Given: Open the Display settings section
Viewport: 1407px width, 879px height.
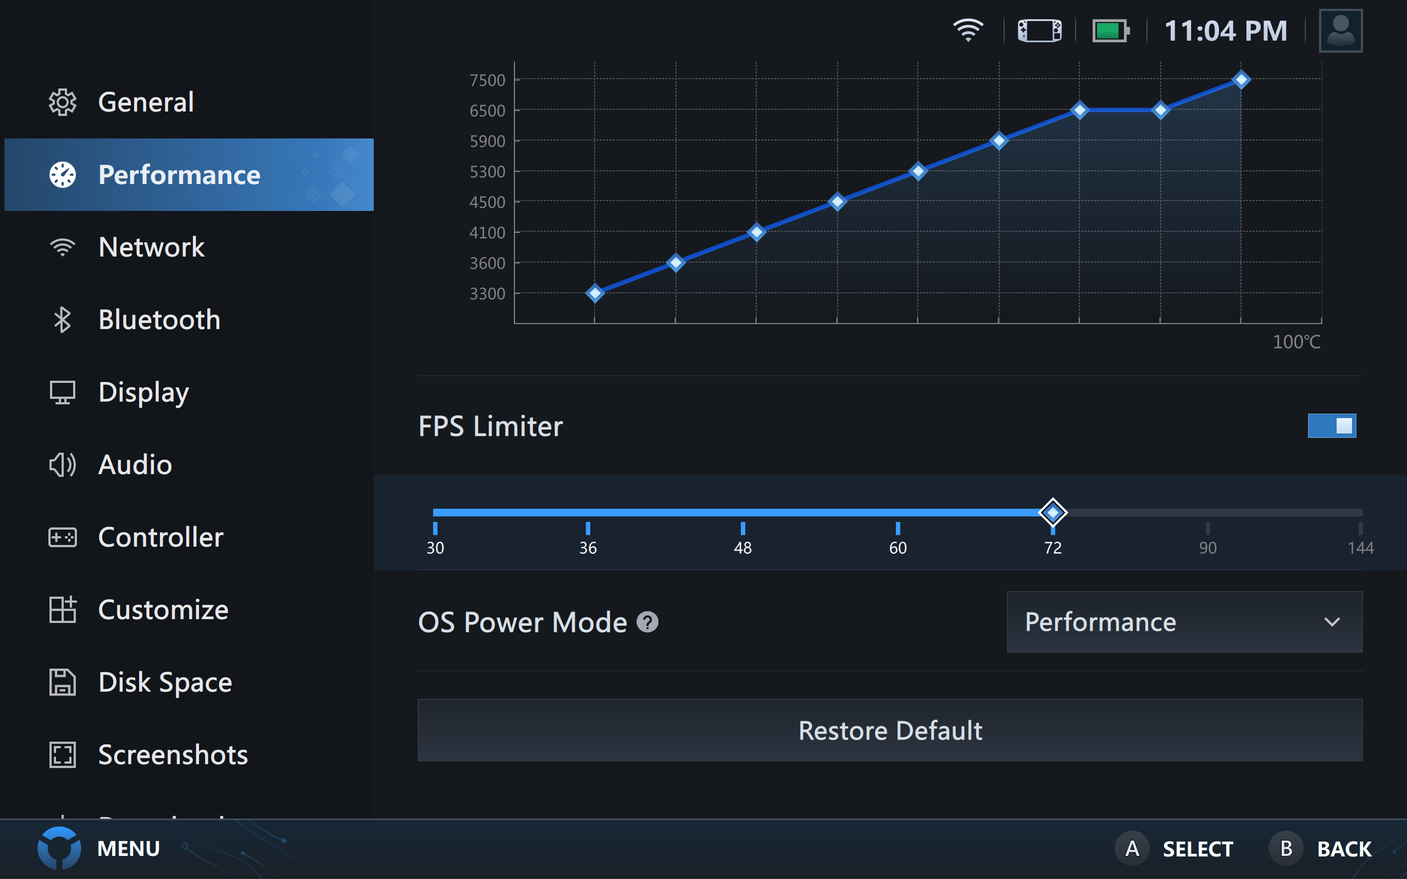Looking at the screenshot, I should [143, 392].
